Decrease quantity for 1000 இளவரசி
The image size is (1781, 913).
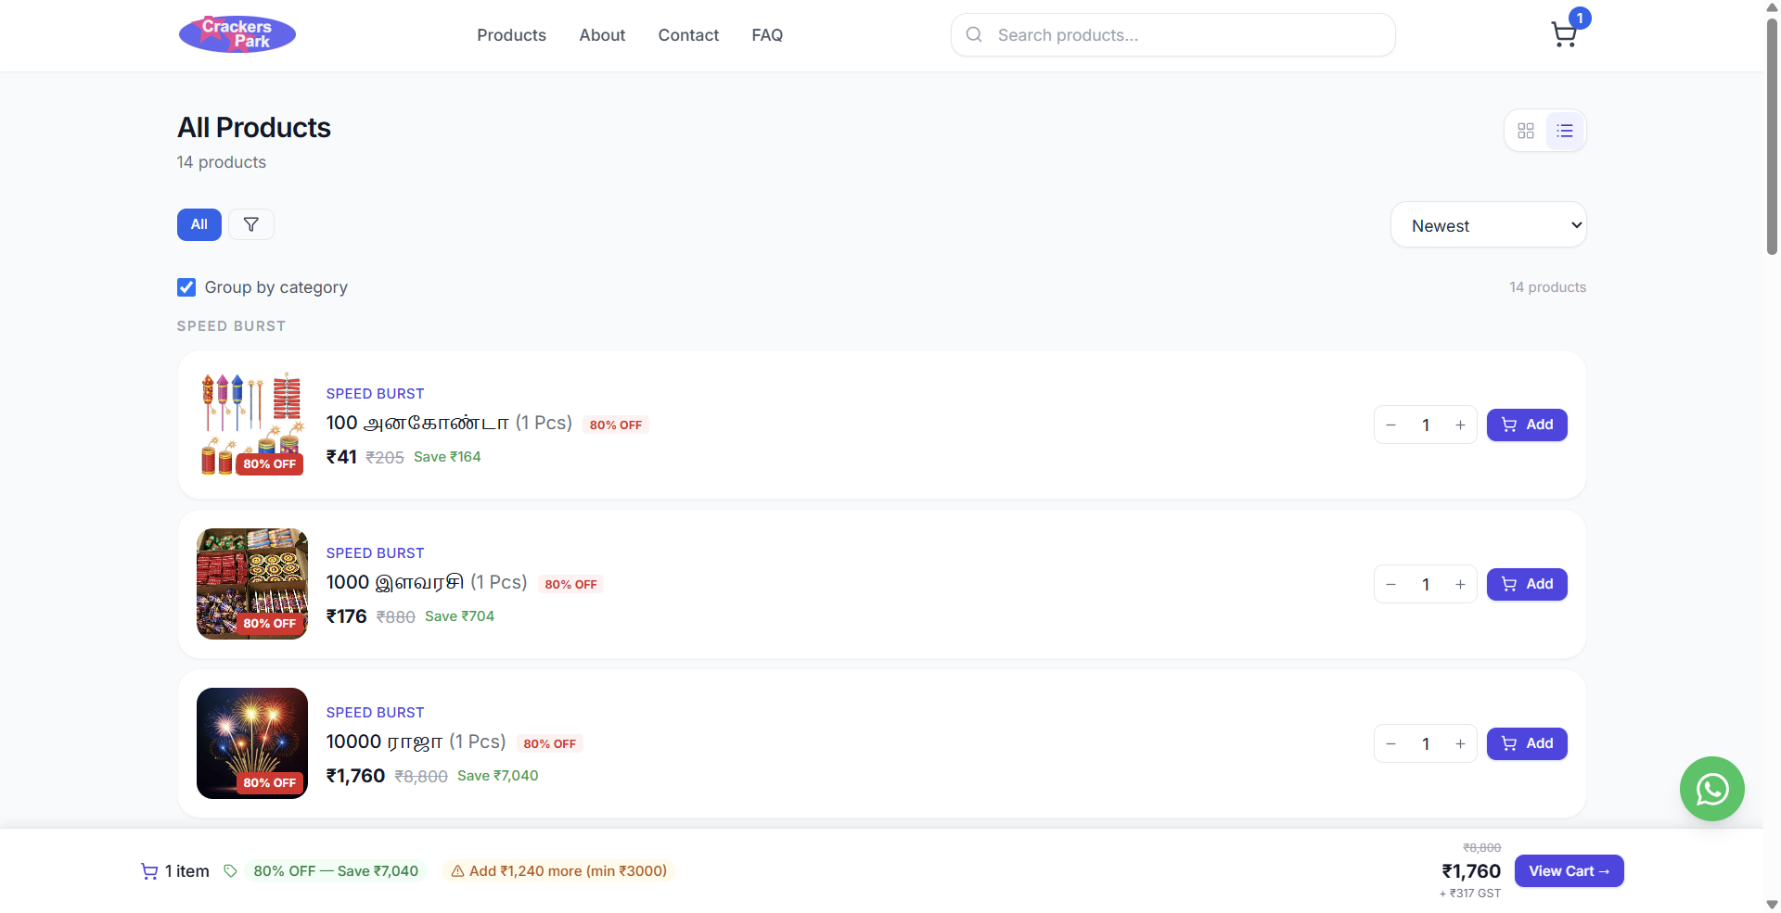tap(1391, 585)
